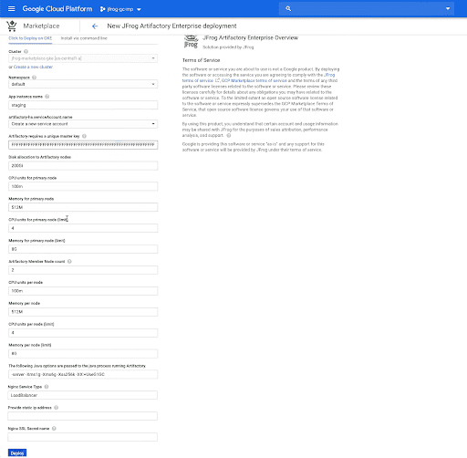The width and height of the screenshot is (467, 458).
Task: Click the CPU units for primary node limit field
Action: (83, 228)
